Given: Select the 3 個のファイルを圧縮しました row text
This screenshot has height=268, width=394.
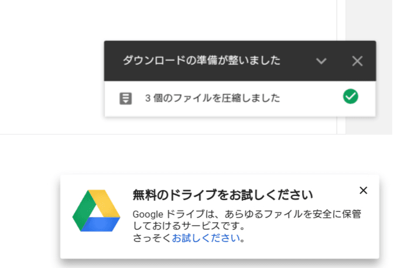Looking at the screenshot, I should (213, 98).
